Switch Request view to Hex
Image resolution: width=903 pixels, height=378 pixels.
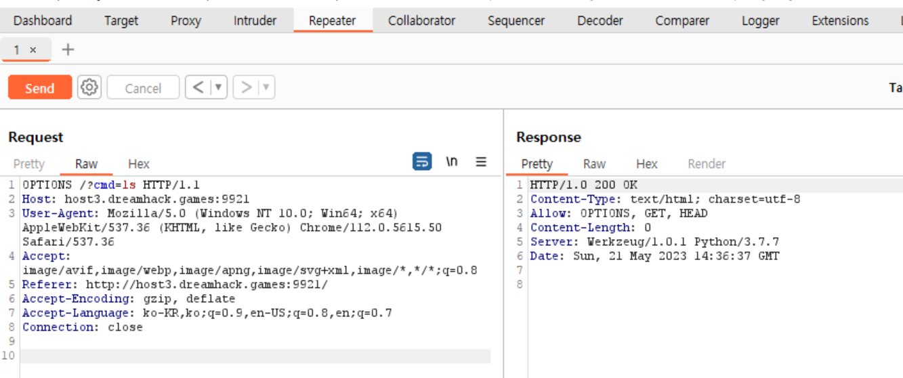tap(139, 164)
